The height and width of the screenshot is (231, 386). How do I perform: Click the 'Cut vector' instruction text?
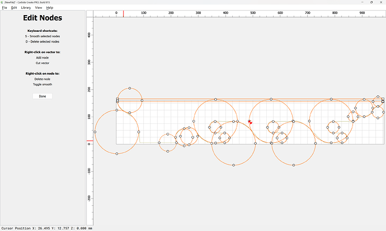pos(43,63)
